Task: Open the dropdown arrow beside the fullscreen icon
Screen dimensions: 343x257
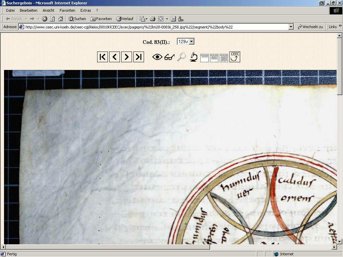Action: pyautogui.click(x=167, y=19)
